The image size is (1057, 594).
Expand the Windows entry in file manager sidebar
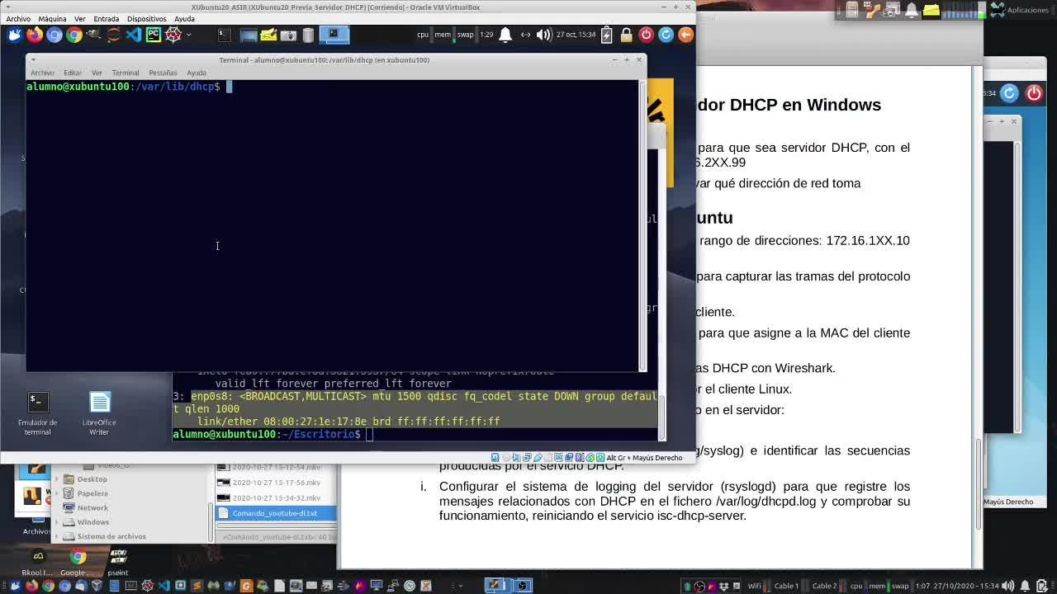57,522
